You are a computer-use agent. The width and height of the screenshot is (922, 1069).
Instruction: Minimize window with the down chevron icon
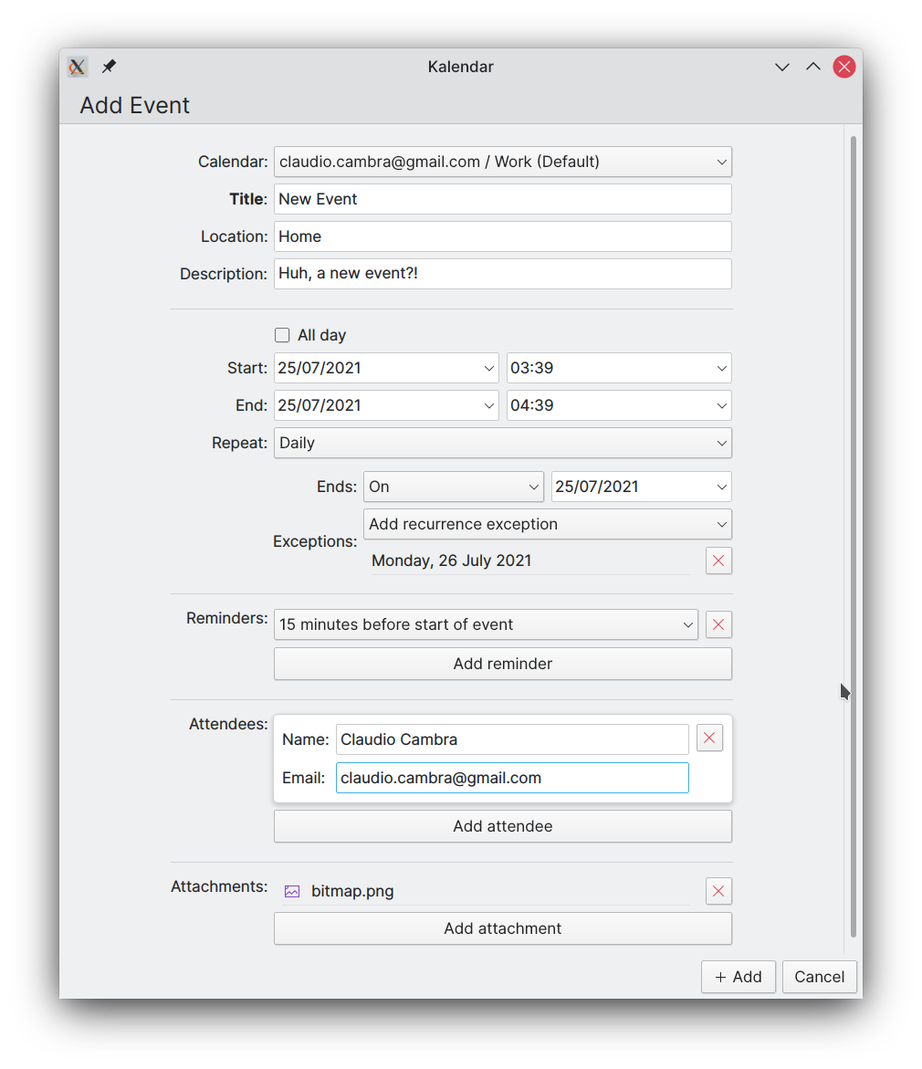click(x=782, y=67)
